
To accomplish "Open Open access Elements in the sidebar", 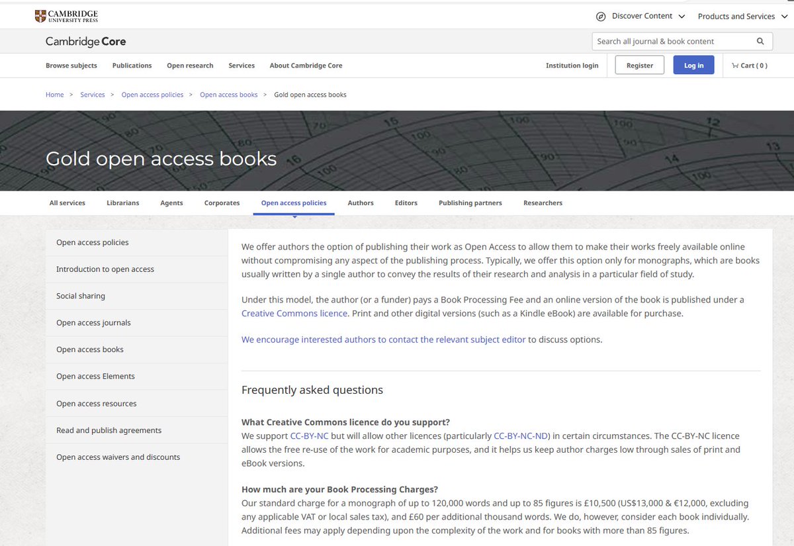I will (136, 376).
